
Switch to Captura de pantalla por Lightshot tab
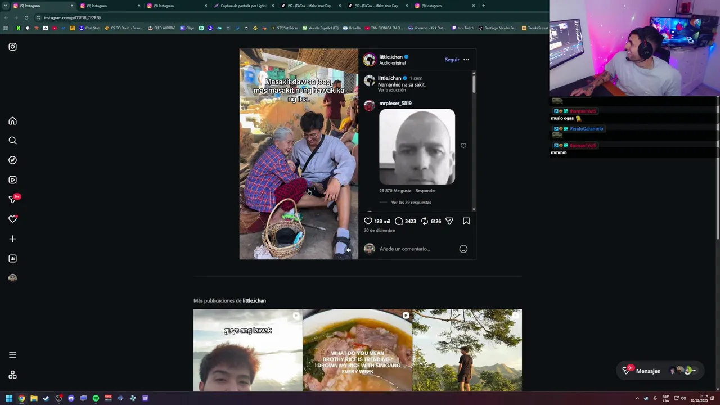tap(244, 6)
